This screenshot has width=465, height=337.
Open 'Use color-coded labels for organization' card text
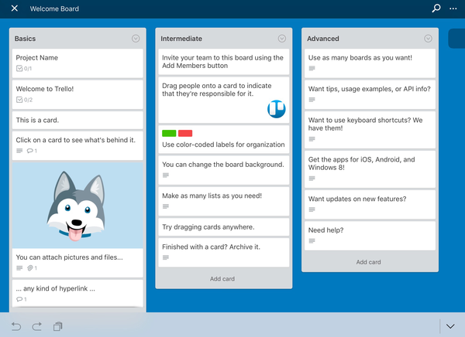tap(223, 145)
